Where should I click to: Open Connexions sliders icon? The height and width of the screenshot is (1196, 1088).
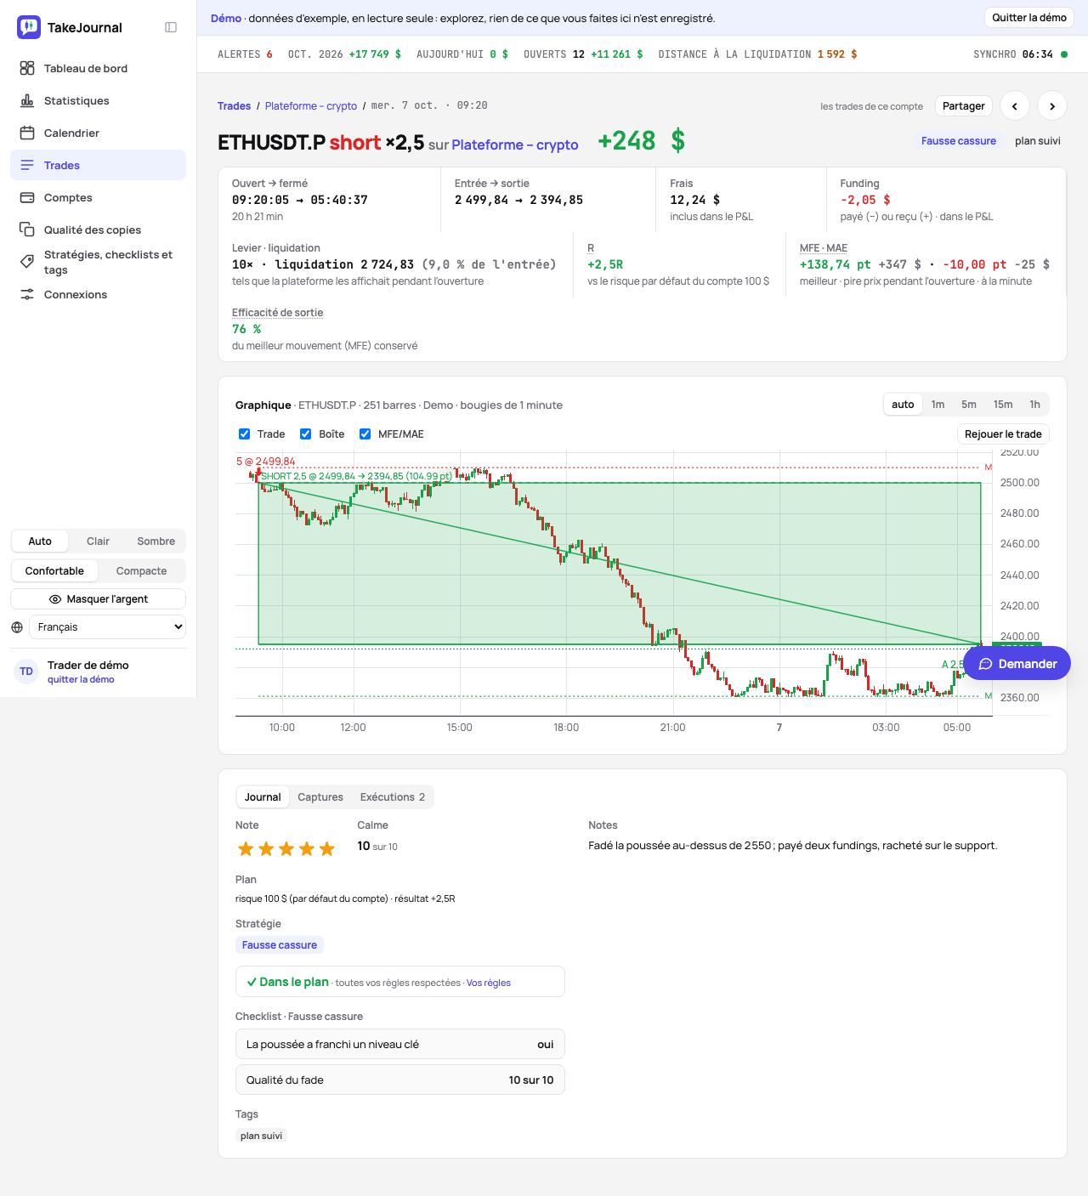[27, 294]
